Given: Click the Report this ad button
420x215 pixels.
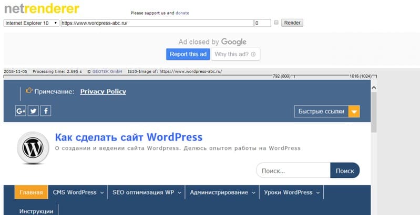Looking at the screenshot, I should tap(188, 54).
